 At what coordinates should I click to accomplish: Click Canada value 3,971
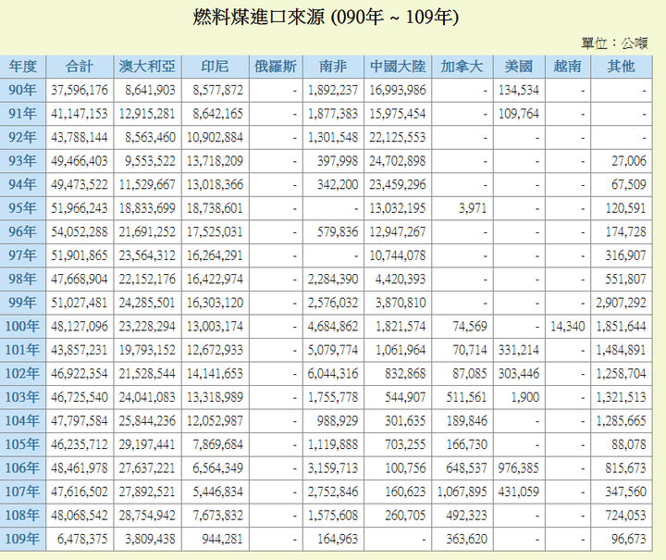473,208
